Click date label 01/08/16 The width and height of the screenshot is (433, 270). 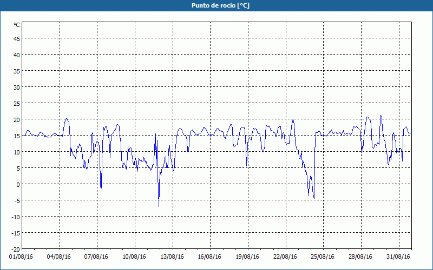point(21,257)
